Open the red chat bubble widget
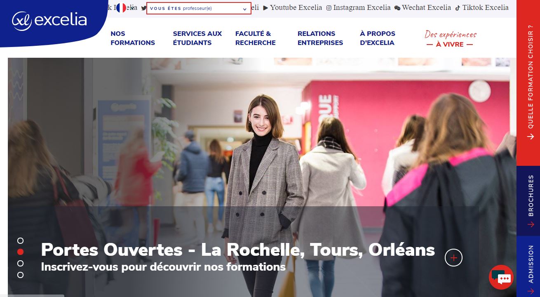The image size is (540, 297). click(501, 277)
